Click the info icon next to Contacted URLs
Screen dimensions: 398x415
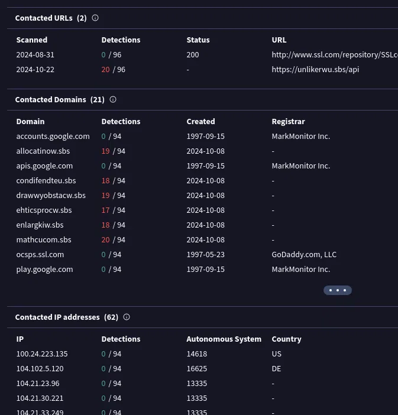[x=95, y=18]
